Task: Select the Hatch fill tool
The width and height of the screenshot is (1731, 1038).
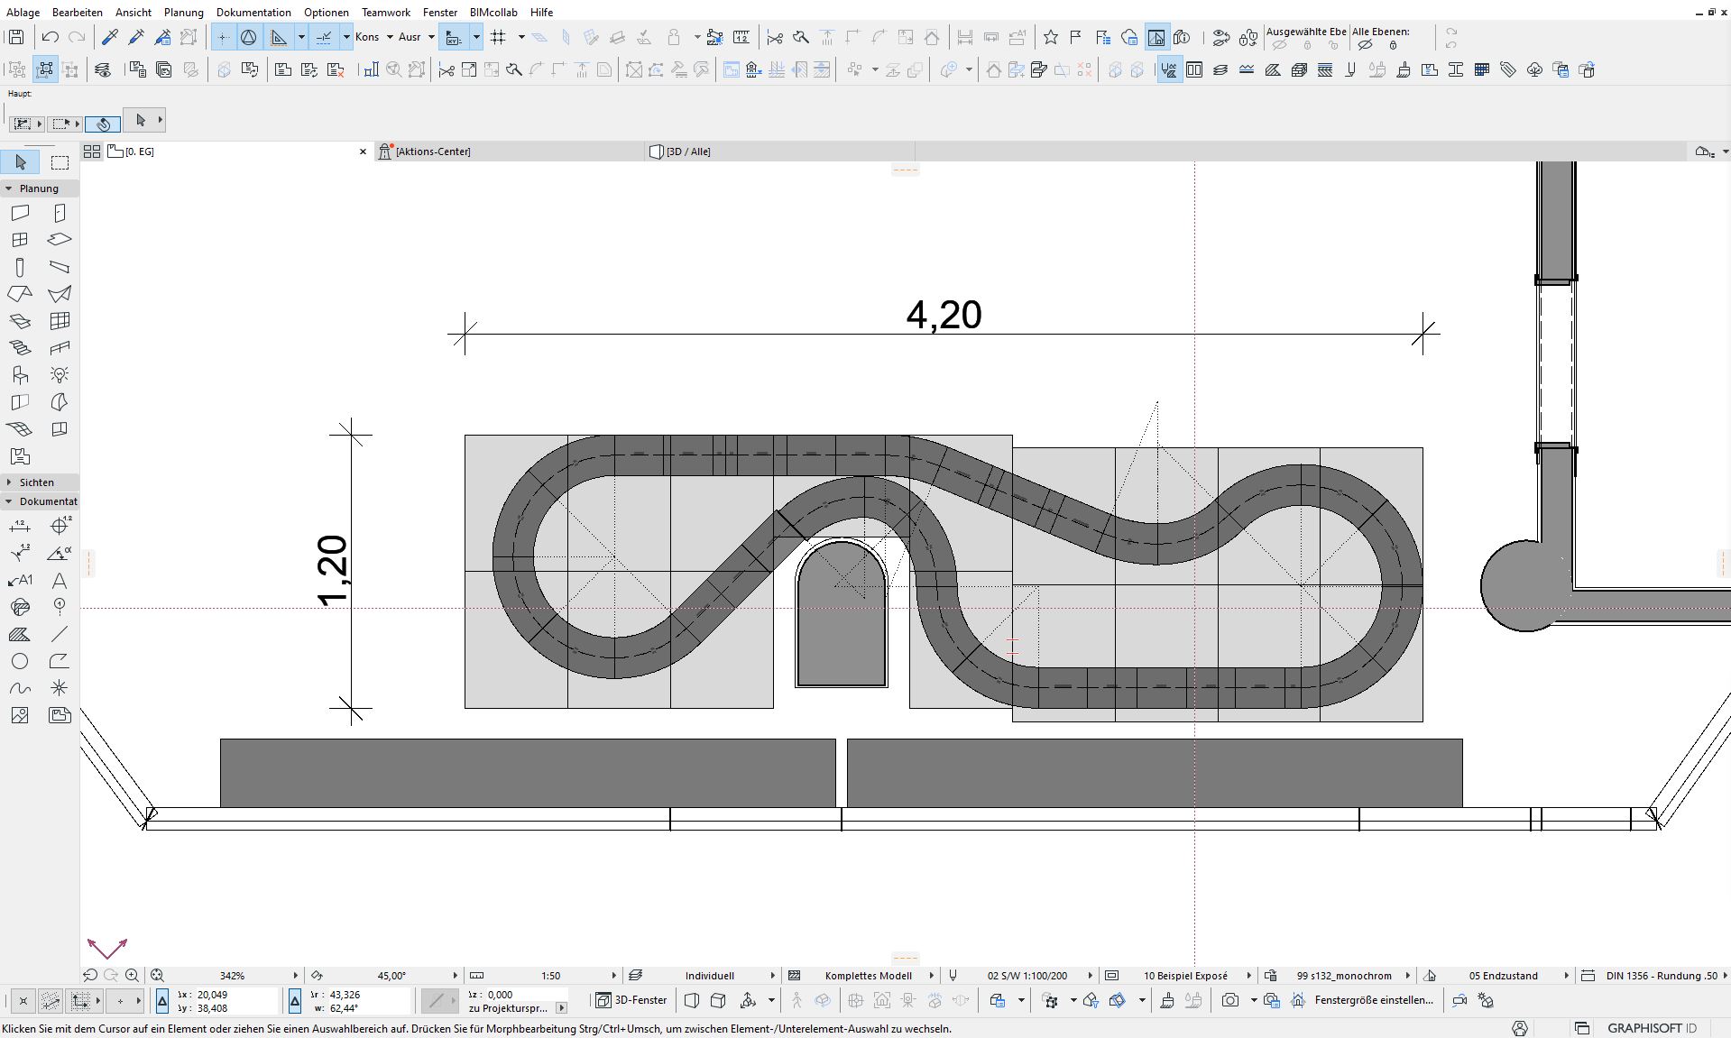Action: (20, 634)
